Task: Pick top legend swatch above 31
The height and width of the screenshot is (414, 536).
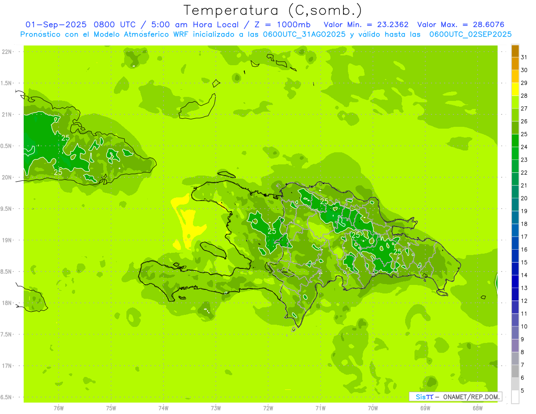Action: [515, 51]
